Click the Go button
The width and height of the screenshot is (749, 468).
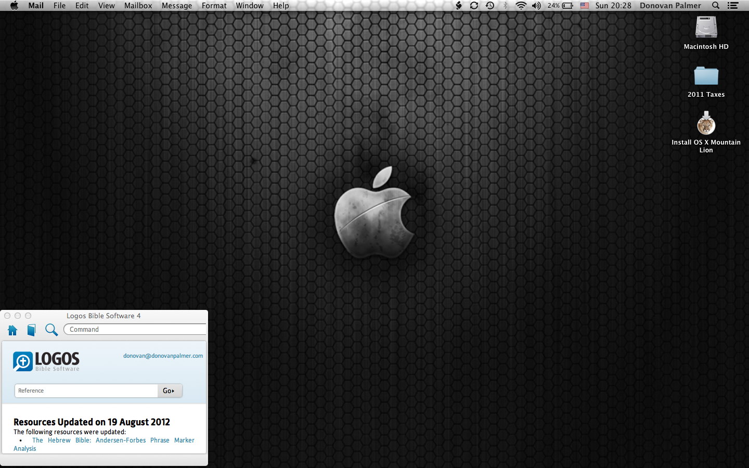click(x=170, y=391)
